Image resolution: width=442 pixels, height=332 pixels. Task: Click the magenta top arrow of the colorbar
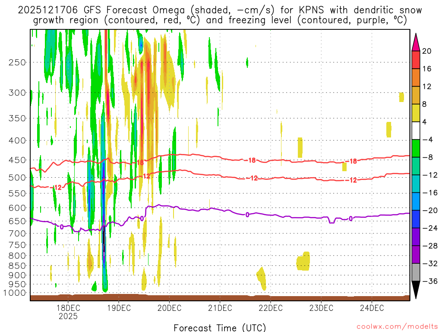[x=416, y=43]
